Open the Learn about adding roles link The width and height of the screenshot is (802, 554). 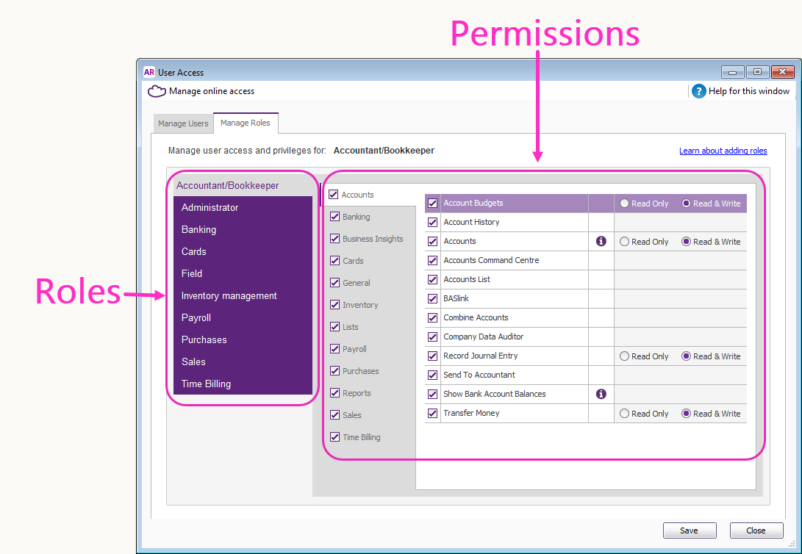(723, 151)
